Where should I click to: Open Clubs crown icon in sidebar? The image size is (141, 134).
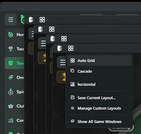pyautogui.click(x=11, y=106)
